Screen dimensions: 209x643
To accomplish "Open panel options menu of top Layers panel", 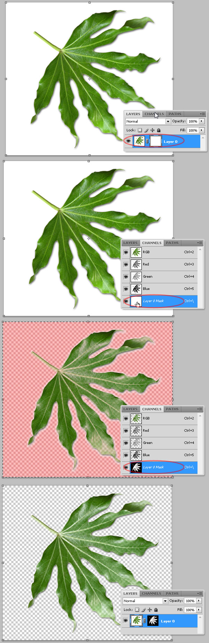I will 202,114.
